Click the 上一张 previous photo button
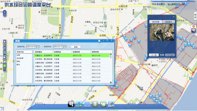Image resolution: width=197 pixels, height=111 pixels. (x=154, y=55)
